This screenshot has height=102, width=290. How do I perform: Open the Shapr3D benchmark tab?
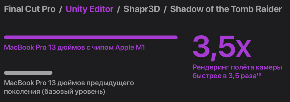[142, 9]
